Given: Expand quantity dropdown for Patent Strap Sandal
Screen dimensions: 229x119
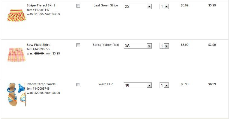Looking at the screenshot, I should pos(164,85).
